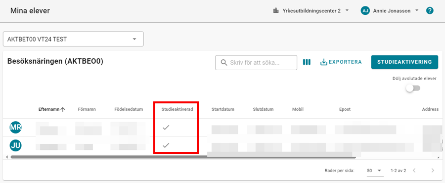Open the AKTBET00 VT24 TEST dropdown

tap(73, 39)
